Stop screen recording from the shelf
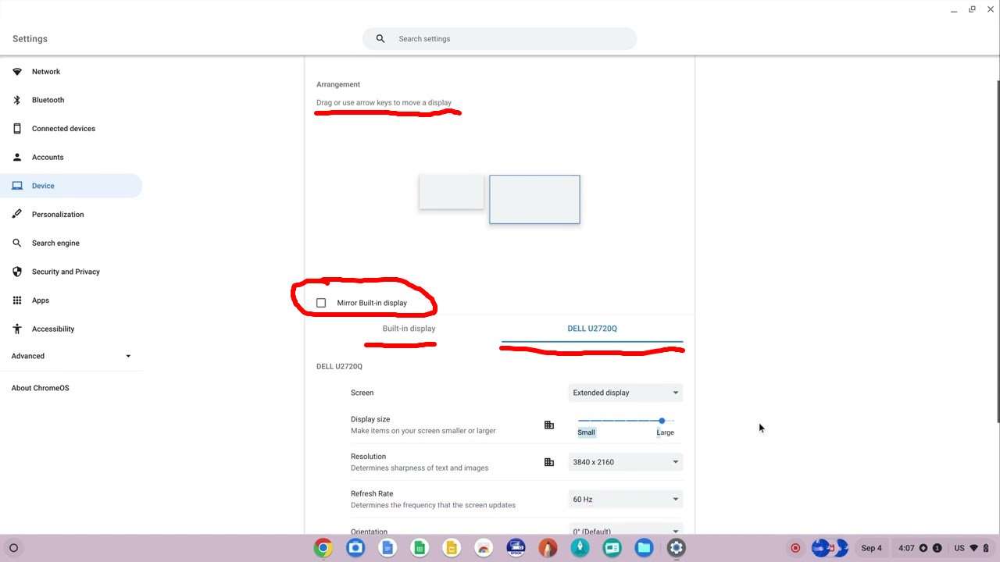Viewport: 1000px width, 562px height. tap(795, 548)
